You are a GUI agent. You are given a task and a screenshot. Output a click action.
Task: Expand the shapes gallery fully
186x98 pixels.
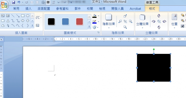coord(32,26)
